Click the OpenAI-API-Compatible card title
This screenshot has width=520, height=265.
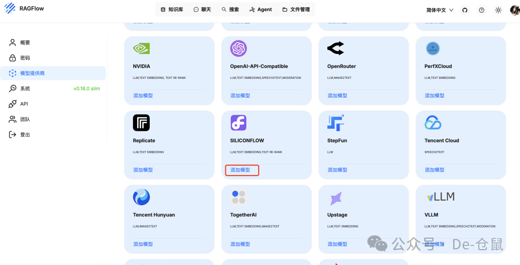point(259,66)
